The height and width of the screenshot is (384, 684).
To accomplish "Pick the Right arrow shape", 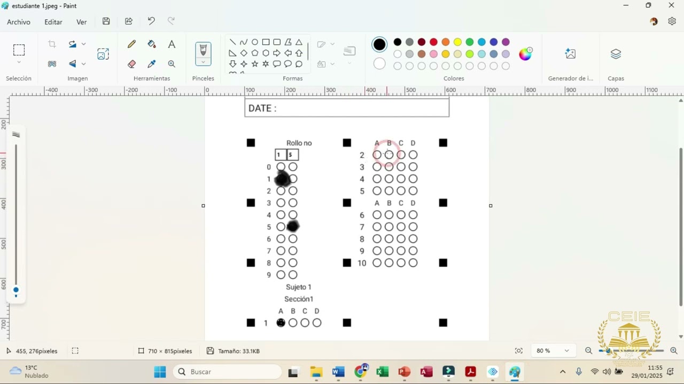I will (277, 53).
